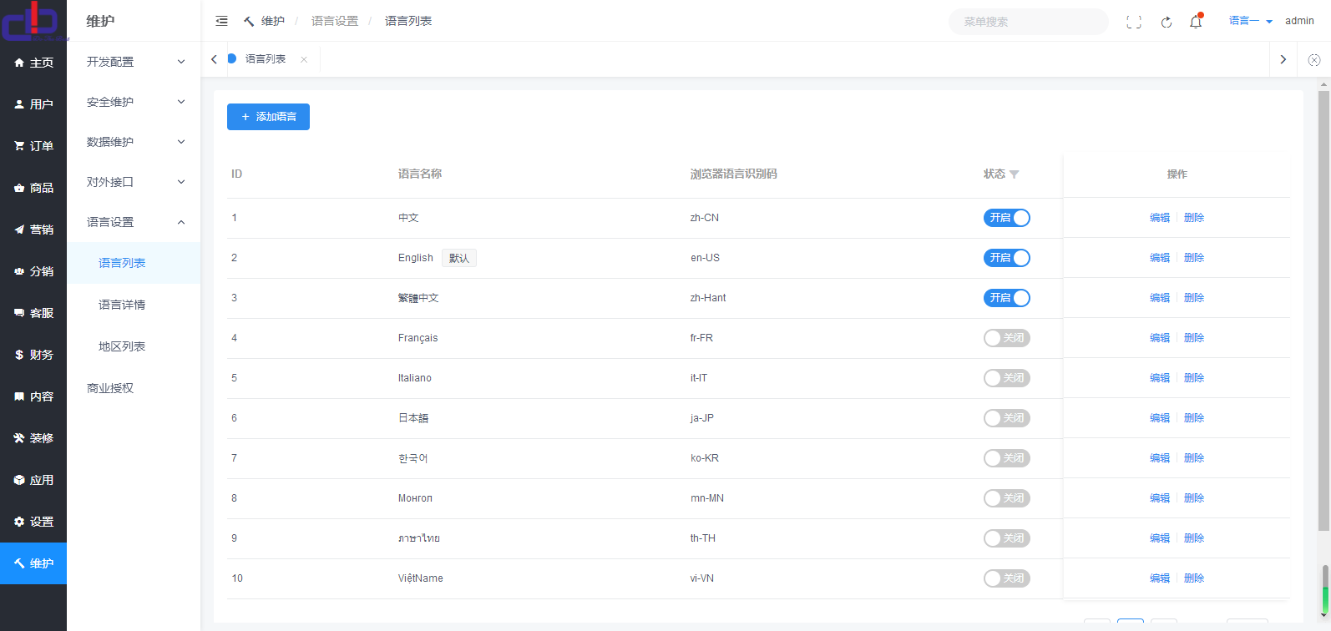Expand the 开发配置 submenu

tap(134, 62)
